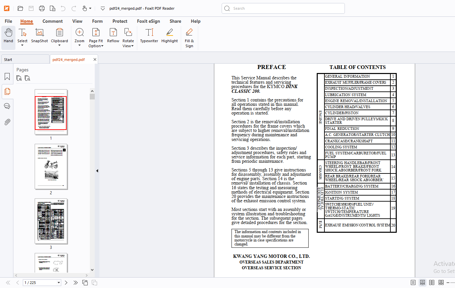Select the Typewriter tool
Viewport: 455px width, 288px height.
pos(149,36)
